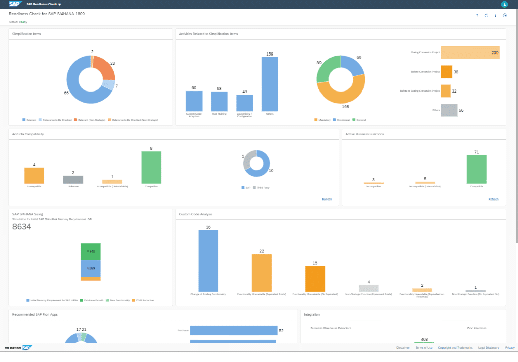Click the IDoc Interfaces label
This screenshot has width=518, height=362.
(x=476, y=328)
